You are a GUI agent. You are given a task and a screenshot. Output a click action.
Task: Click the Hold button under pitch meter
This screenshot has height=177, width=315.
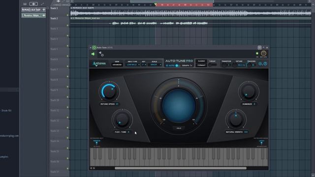click(179, 128)
